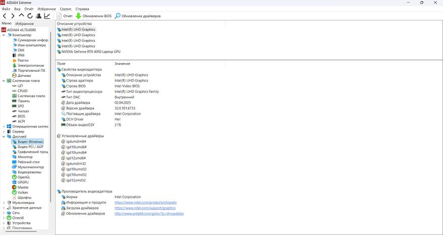Screen dimensions: 443x235
Task: Click the sidebar tree vertical scrollbar
Action: 51,117
